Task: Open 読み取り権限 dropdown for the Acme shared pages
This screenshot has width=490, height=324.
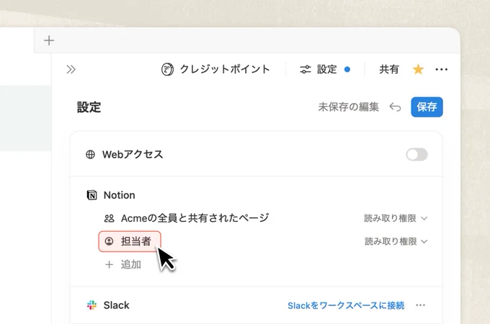Action: point(396,218)
